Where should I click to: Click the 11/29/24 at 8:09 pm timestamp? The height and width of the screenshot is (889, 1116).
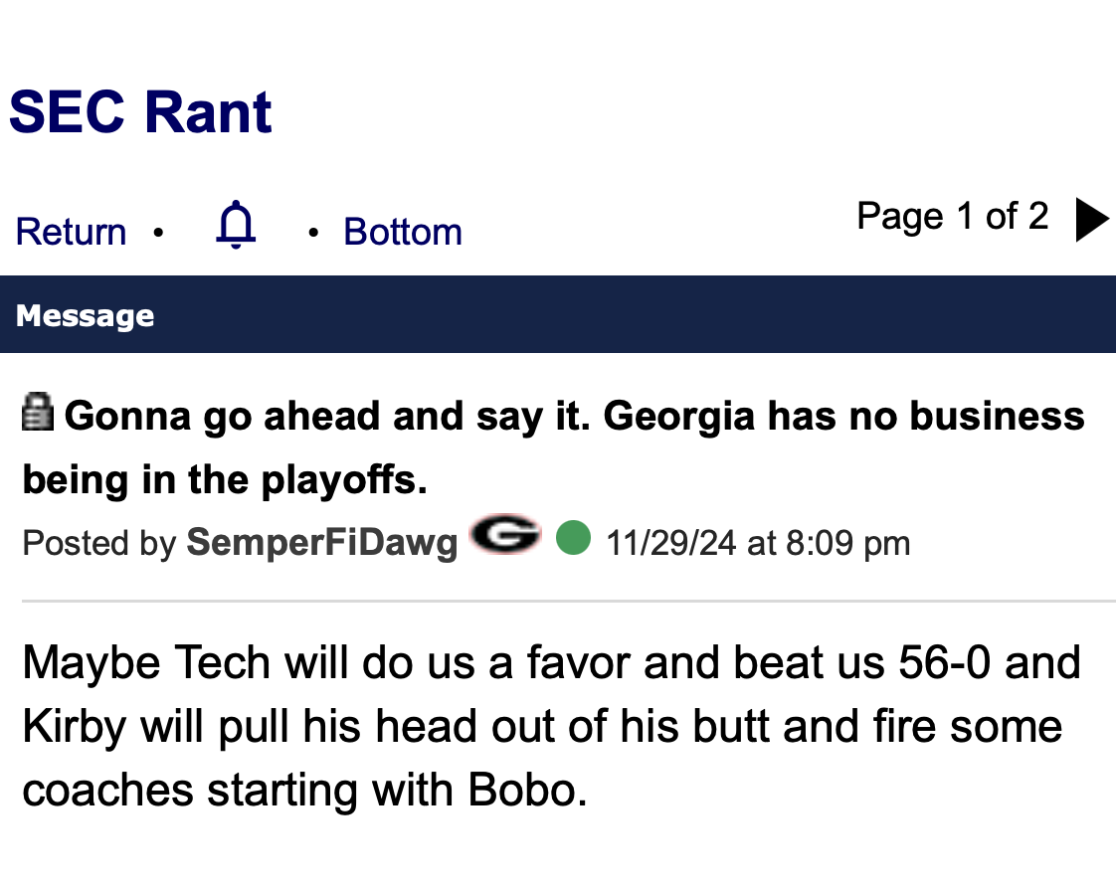(x=758, y=543)
